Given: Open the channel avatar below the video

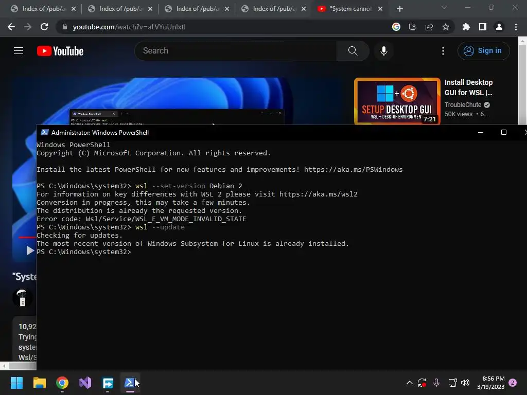Looking at the screenshot, I should [x=22, y=298].
